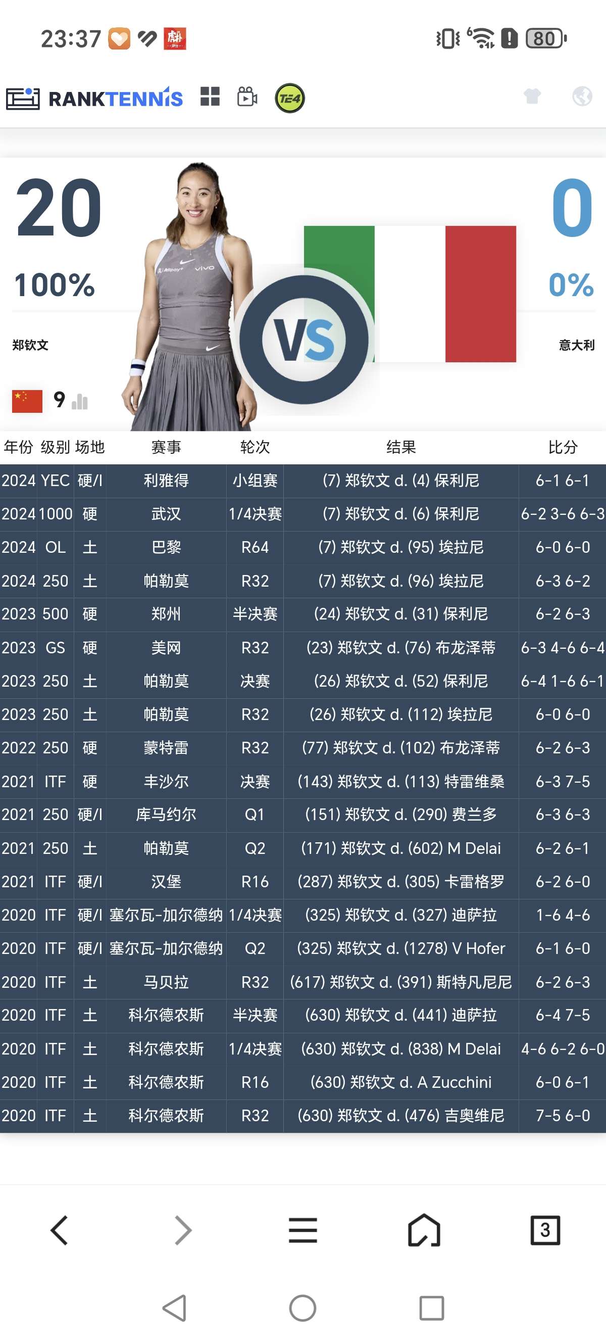The height and width of the screenshot is (1340, 606).
Task: Open browser tabs counter showing 3
Action: (545, 1230)
